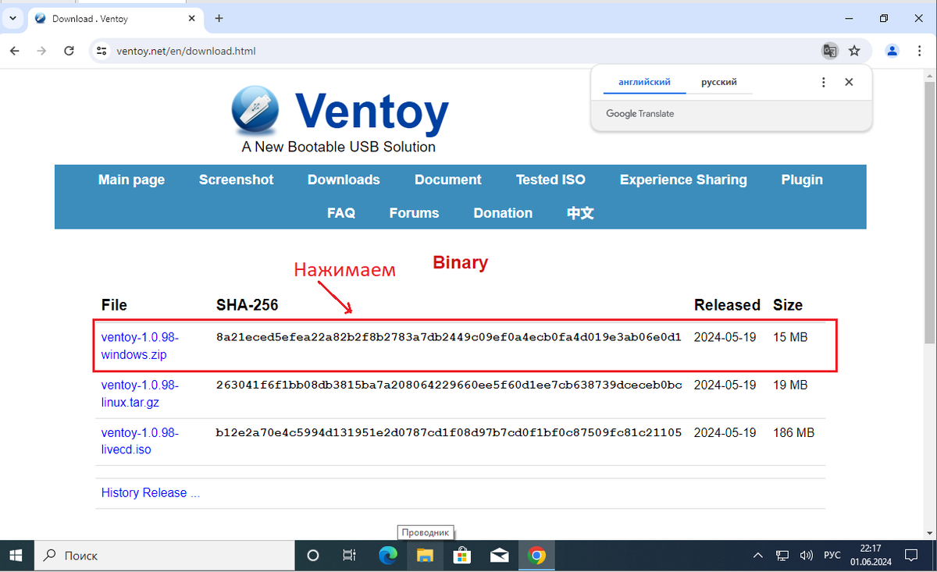Close the Google Translate popup
Screen dimensions: 937x572
coord(849,82)
